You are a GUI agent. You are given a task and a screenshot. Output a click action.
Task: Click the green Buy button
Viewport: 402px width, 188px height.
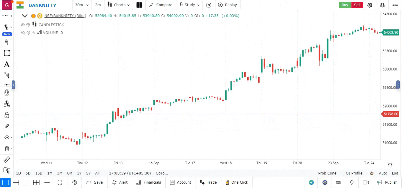point(345,5)
